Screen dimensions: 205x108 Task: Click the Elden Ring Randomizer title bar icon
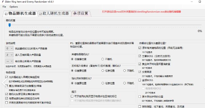tap(3, 2)
